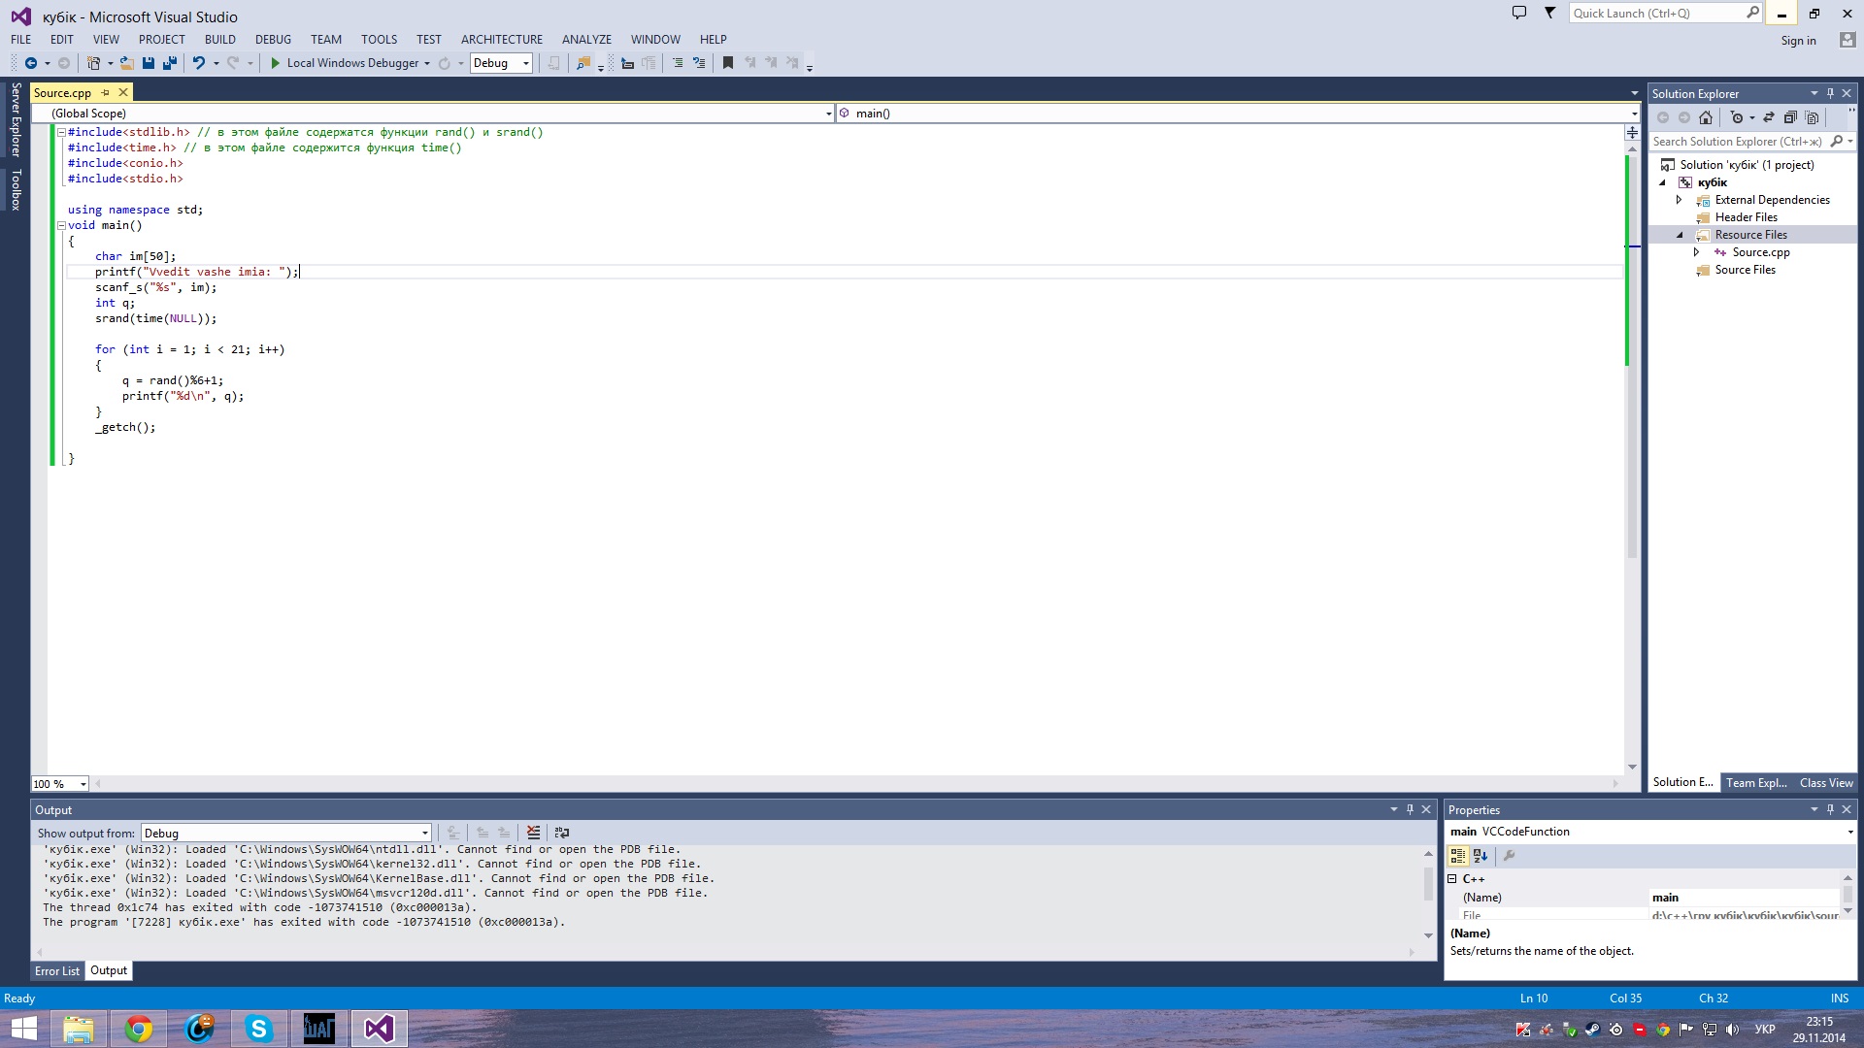
Task: Open the Debug configuration dropdown
Action: [x=526, y=63]
